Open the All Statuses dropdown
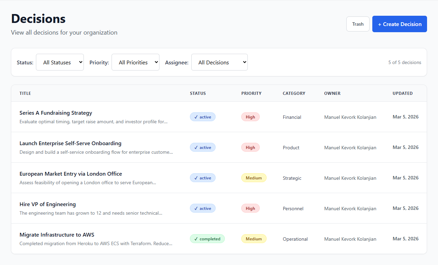Viewport: 438px width, 265px height. [60, 62]
